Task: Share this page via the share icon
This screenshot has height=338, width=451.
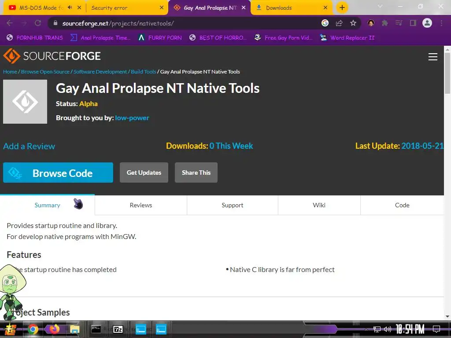Action: click(339, 23)
